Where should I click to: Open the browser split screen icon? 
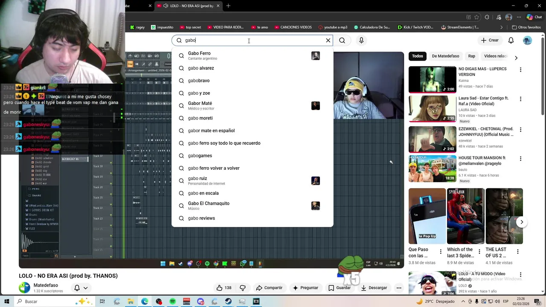(468, 17)
